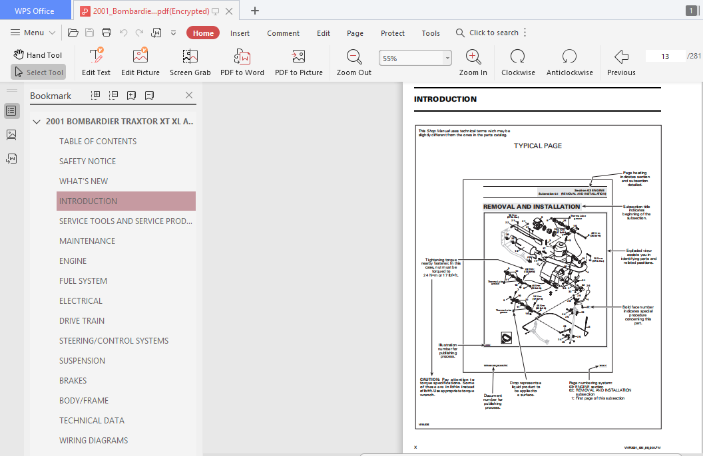
Task: Open FUEL SYSTEM bookmark
Action: click(83, 281)
